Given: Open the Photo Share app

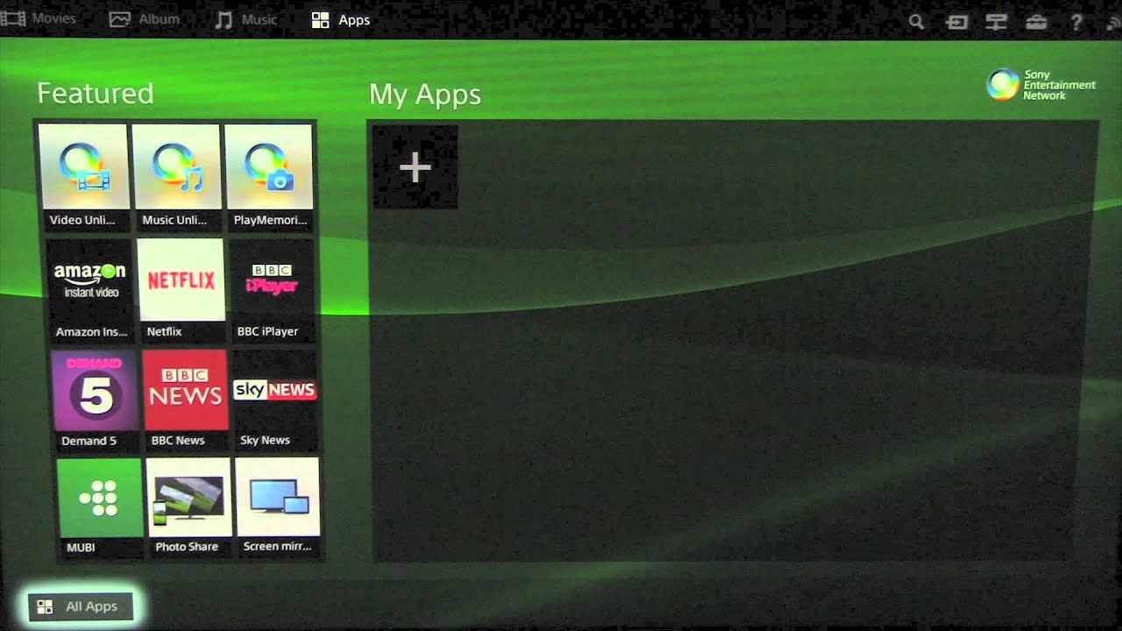Looking at the screenshot, I should tap(188, 507).
